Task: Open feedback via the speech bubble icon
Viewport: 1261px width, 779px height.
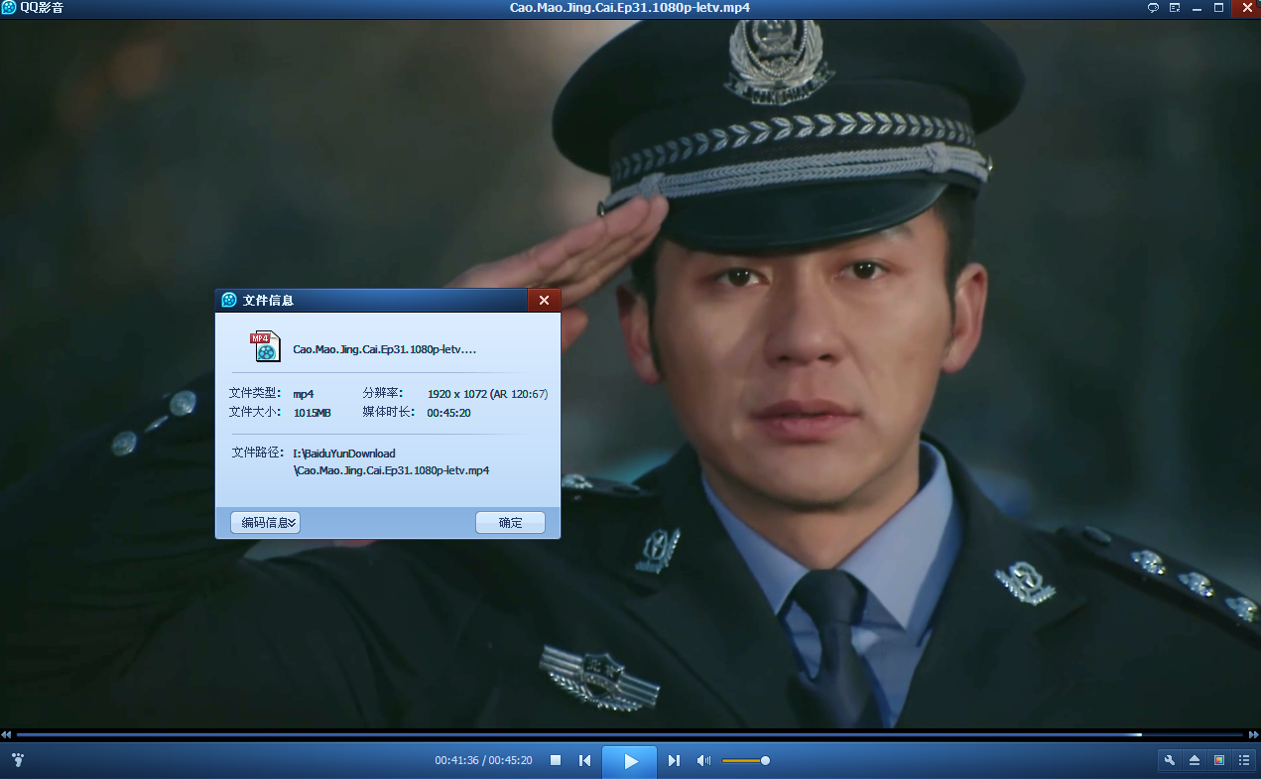Action: click(x=1152, y=8)
